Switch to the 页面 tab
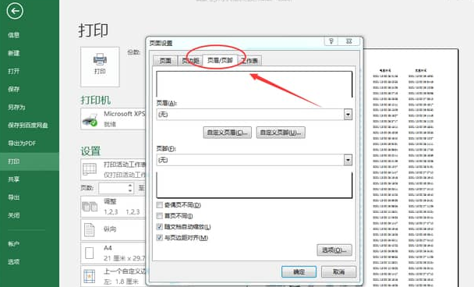474x287 pixels. click(165, 61)
